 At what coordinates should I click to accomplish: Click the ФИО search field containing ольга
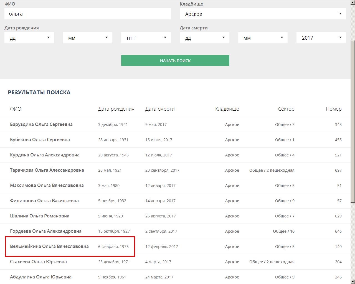88,14
